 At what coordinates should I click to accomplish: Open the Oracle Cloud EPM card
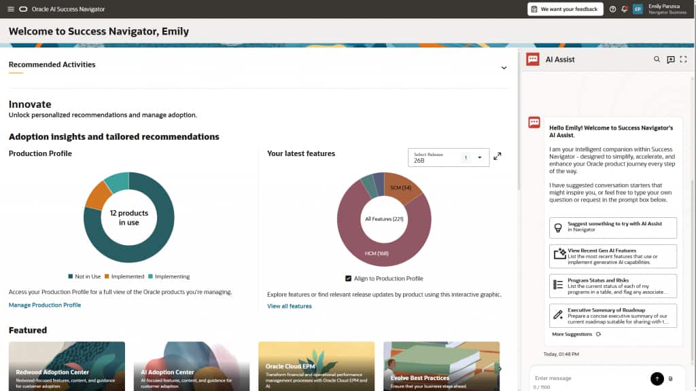pyautogui.click(x=317, y=366)
